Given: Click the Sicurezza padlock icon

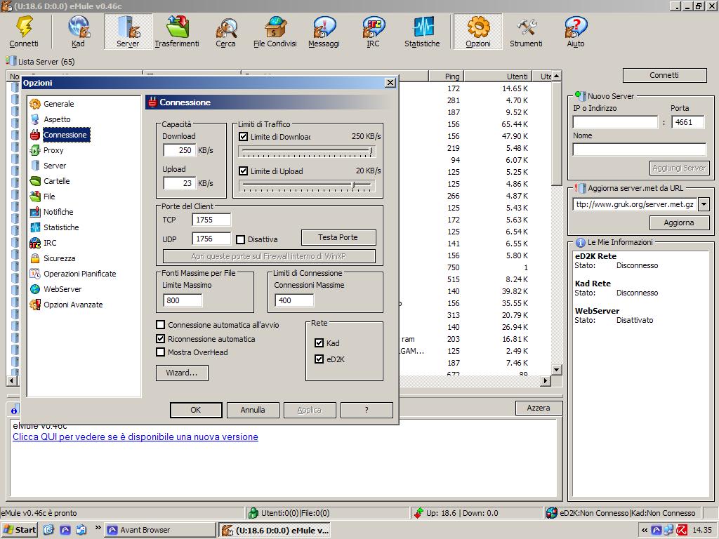Looking at the screenshot, I should point(35,258).
